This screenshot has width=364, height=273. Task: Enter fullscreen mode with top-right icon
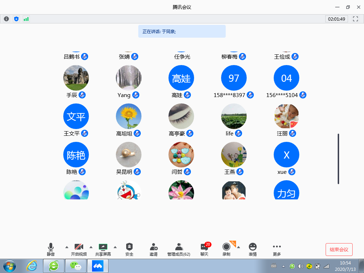(x=355, y=19)
